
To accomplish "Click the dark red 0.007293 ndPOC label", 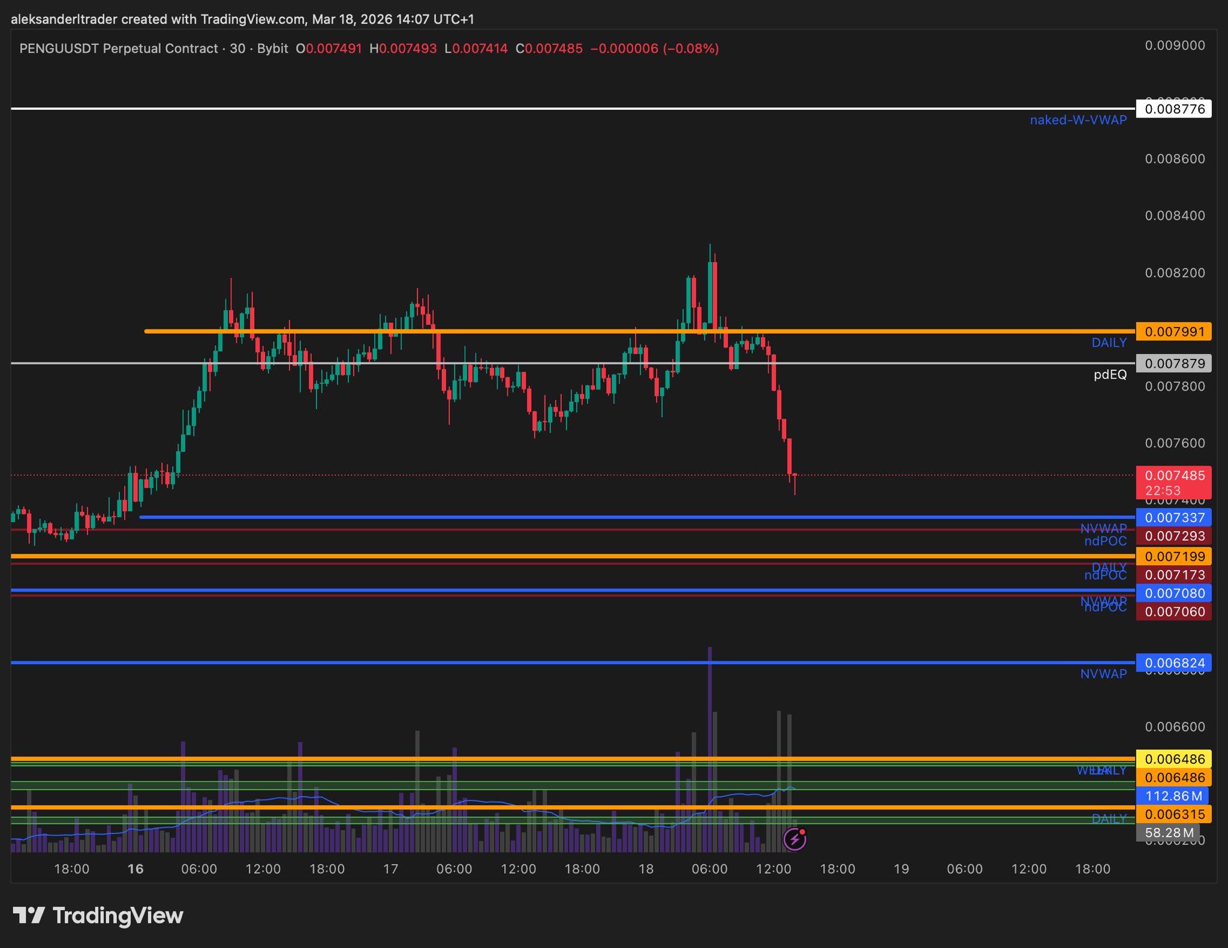I will tap(1173, 536).
